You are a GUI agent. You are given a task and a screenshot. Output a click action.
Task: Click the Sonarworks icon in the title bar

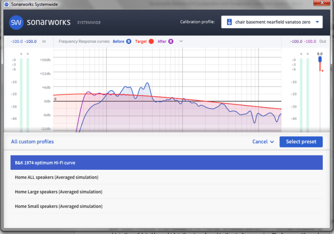(x=7, y=4)
